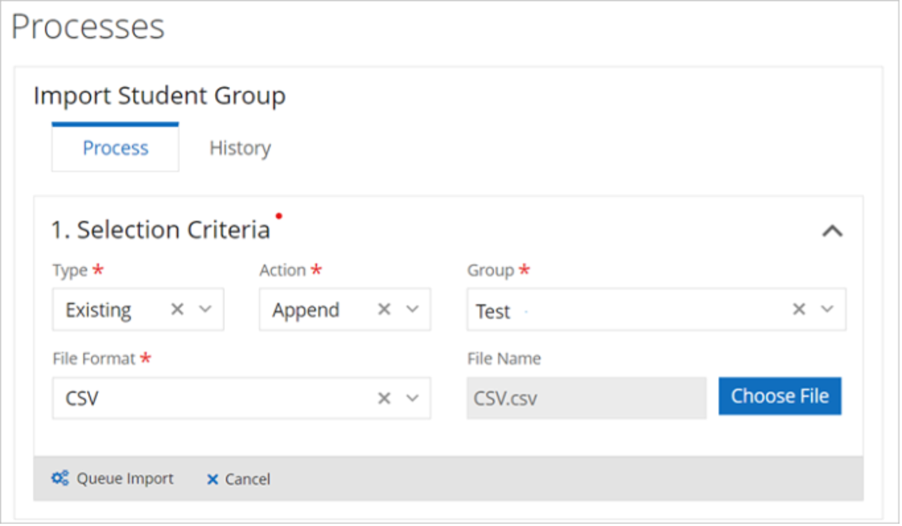Click the red dot above Selection Criteria
902x526 pixels.
[x=279, y=215]
